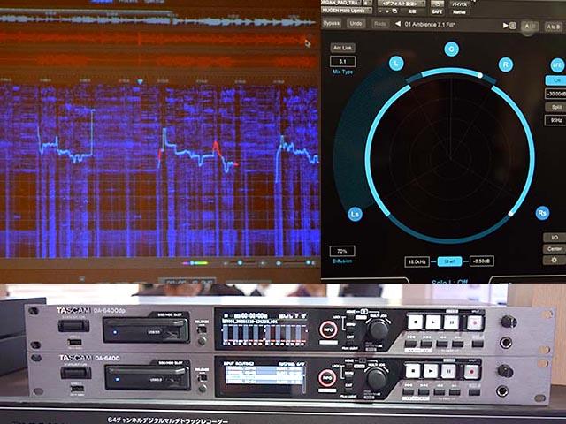Toggle the A|B comparison switch

coord(530,26)
